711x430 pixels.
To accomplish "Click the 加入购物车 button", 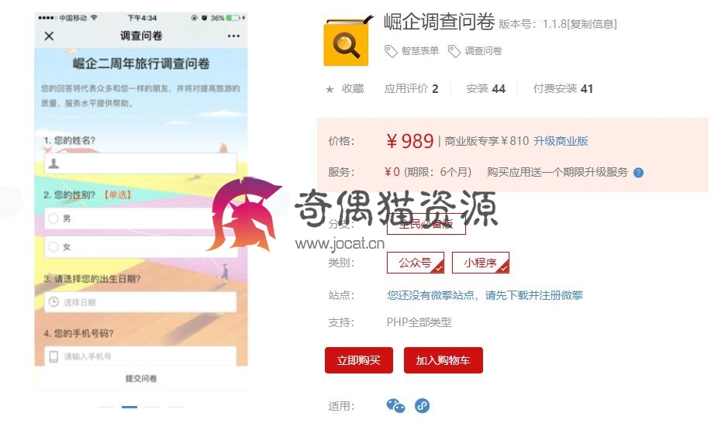I will pyautogui.click(x=443, y=360).
